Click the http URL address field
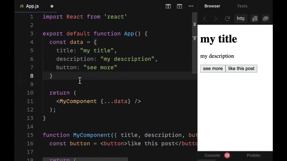This screenshot has height=161, width=287. tap(241, 18)
